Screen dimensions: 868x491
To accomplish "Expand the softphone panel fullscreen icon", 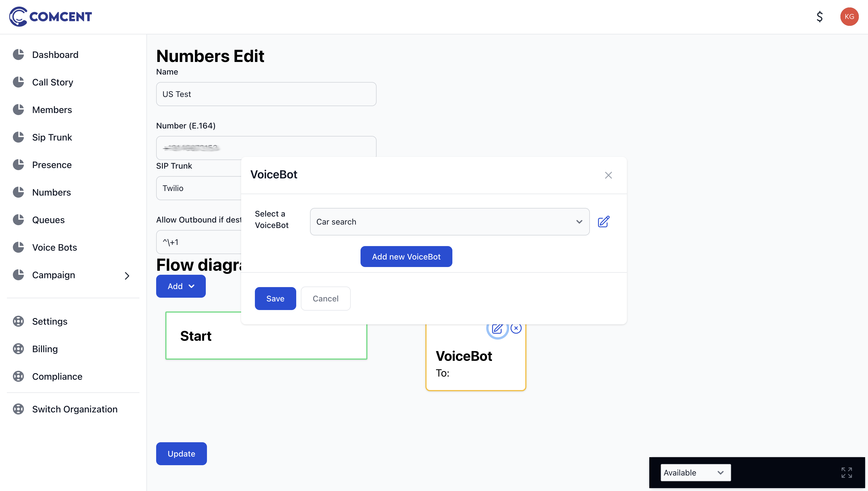I will [846, 472].
